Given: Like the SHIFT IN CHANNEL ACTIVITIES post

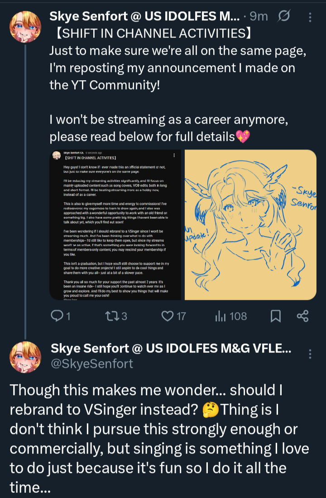Looking at the screenshot, I should (168, 316).
